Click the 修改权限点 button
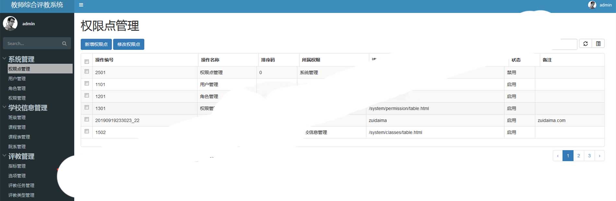Image resolution: width=616 pixels, height=201 pixels. (129, 44)
